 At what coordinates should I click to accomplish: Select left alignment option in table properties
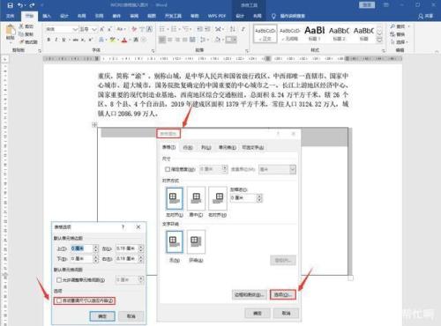click(175, 198)
